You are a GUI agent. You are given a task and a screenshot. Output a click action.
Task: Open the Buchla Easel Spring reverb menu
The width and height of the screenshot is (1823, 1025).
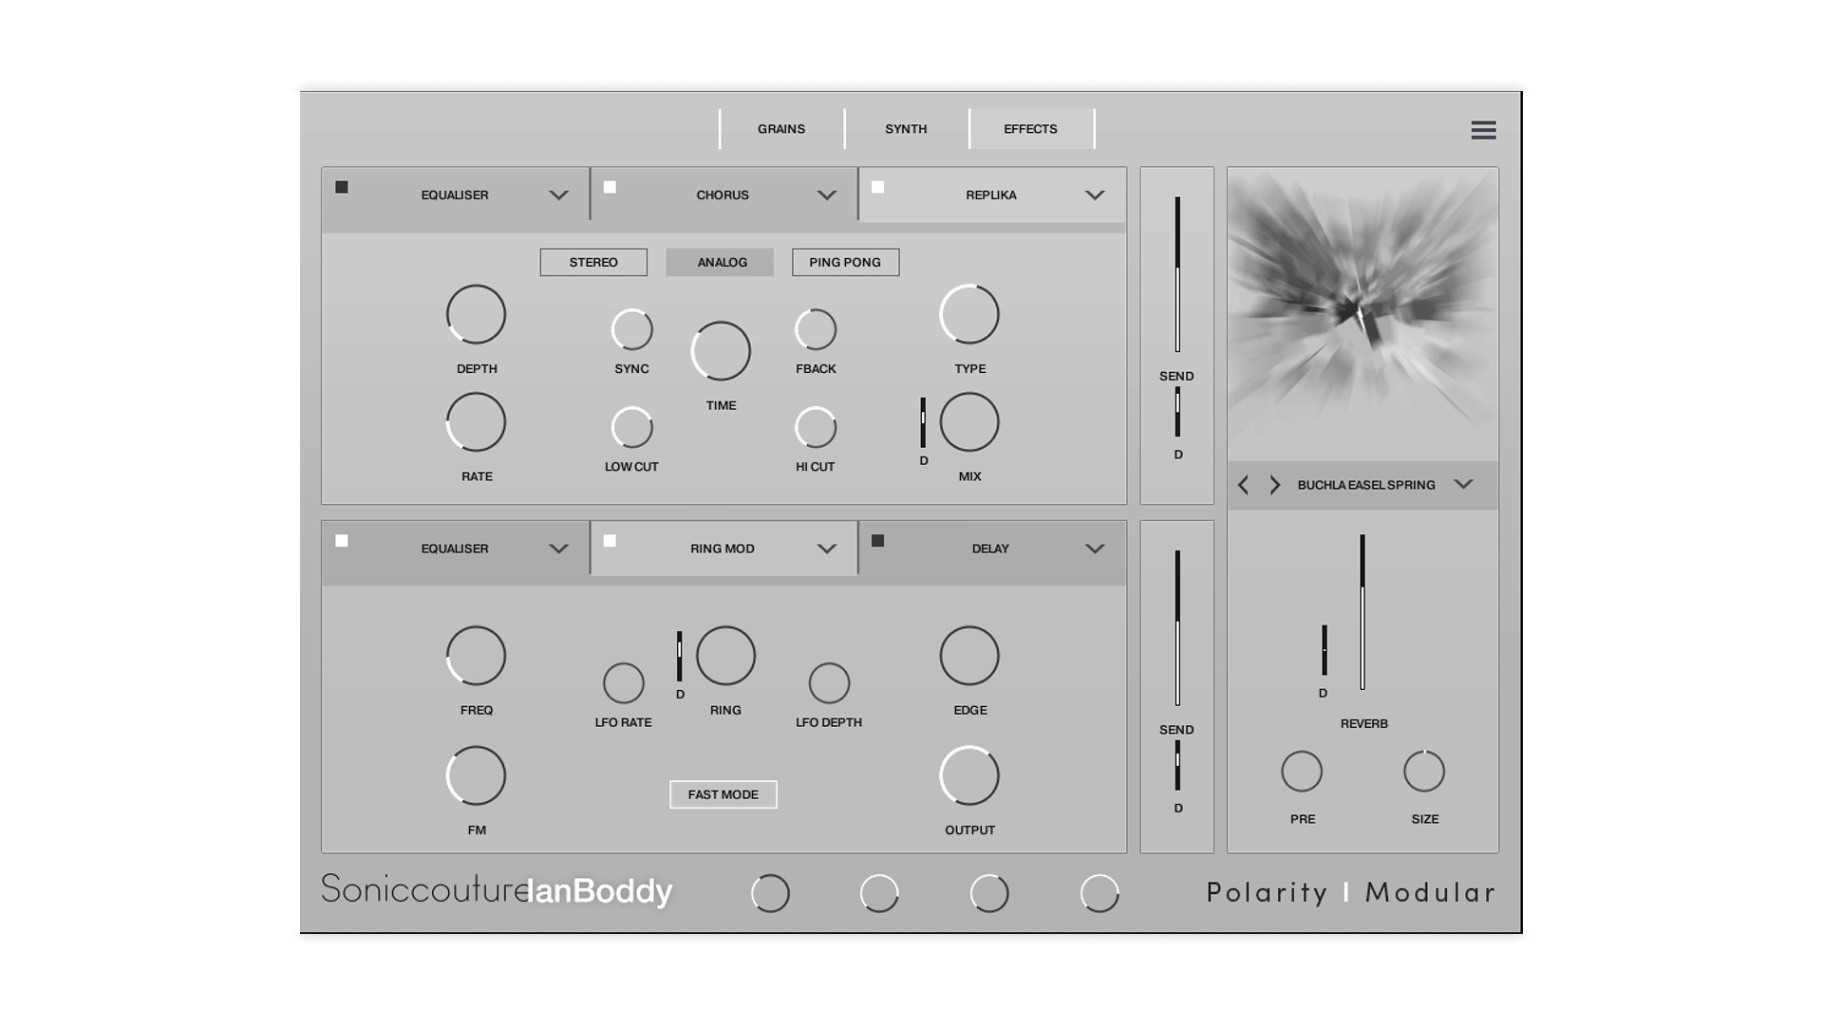click(1464, 484)
